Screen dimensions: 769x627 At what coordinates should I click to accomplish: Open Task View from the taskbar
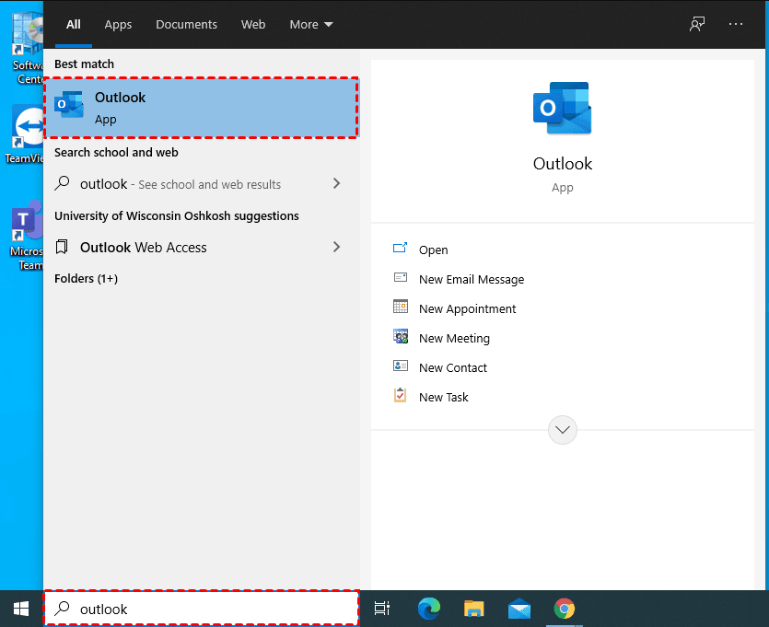coord(381,608)
